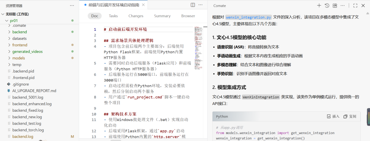The height and width of the screenshot is (141, 370).
Task: Open the backend_fixed.log file
Action: pos(28,110)
